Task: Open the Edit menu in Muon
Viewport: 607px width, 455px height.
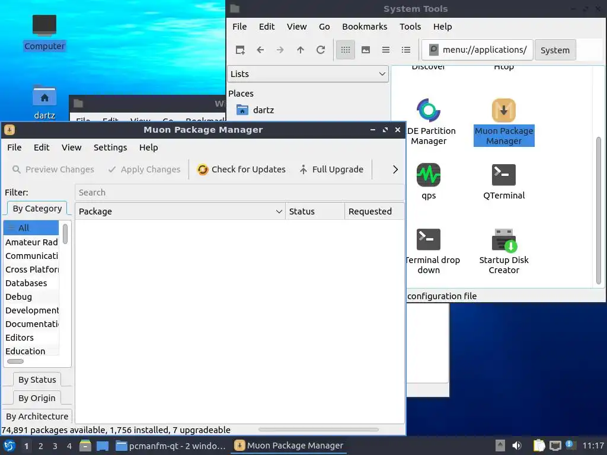Action: click(41, 148)
